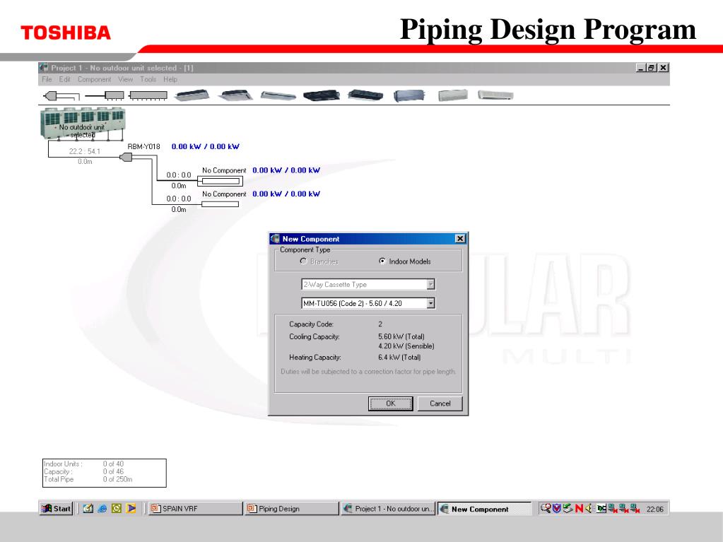Select the Branches radio button
Screen dimensions: 723x542
(x=303, y=261)
